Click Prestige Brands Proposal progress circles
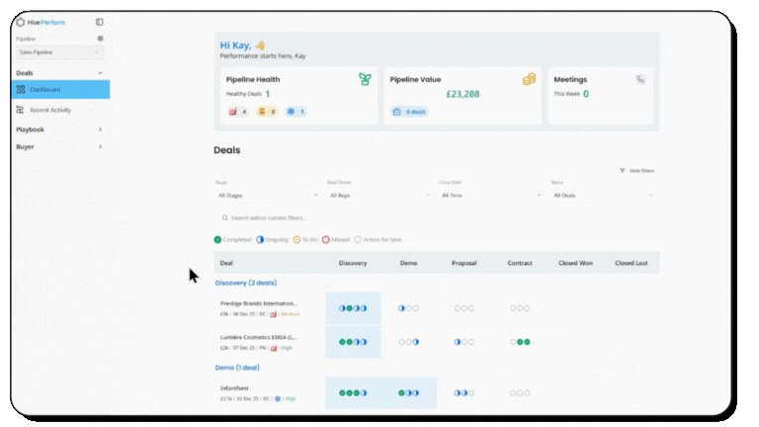Screen dimensions: 759x427 (x=464, y=308)
